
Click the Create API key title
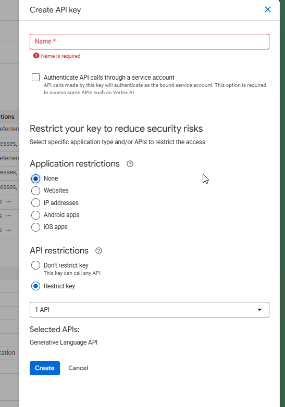(55, 10)
